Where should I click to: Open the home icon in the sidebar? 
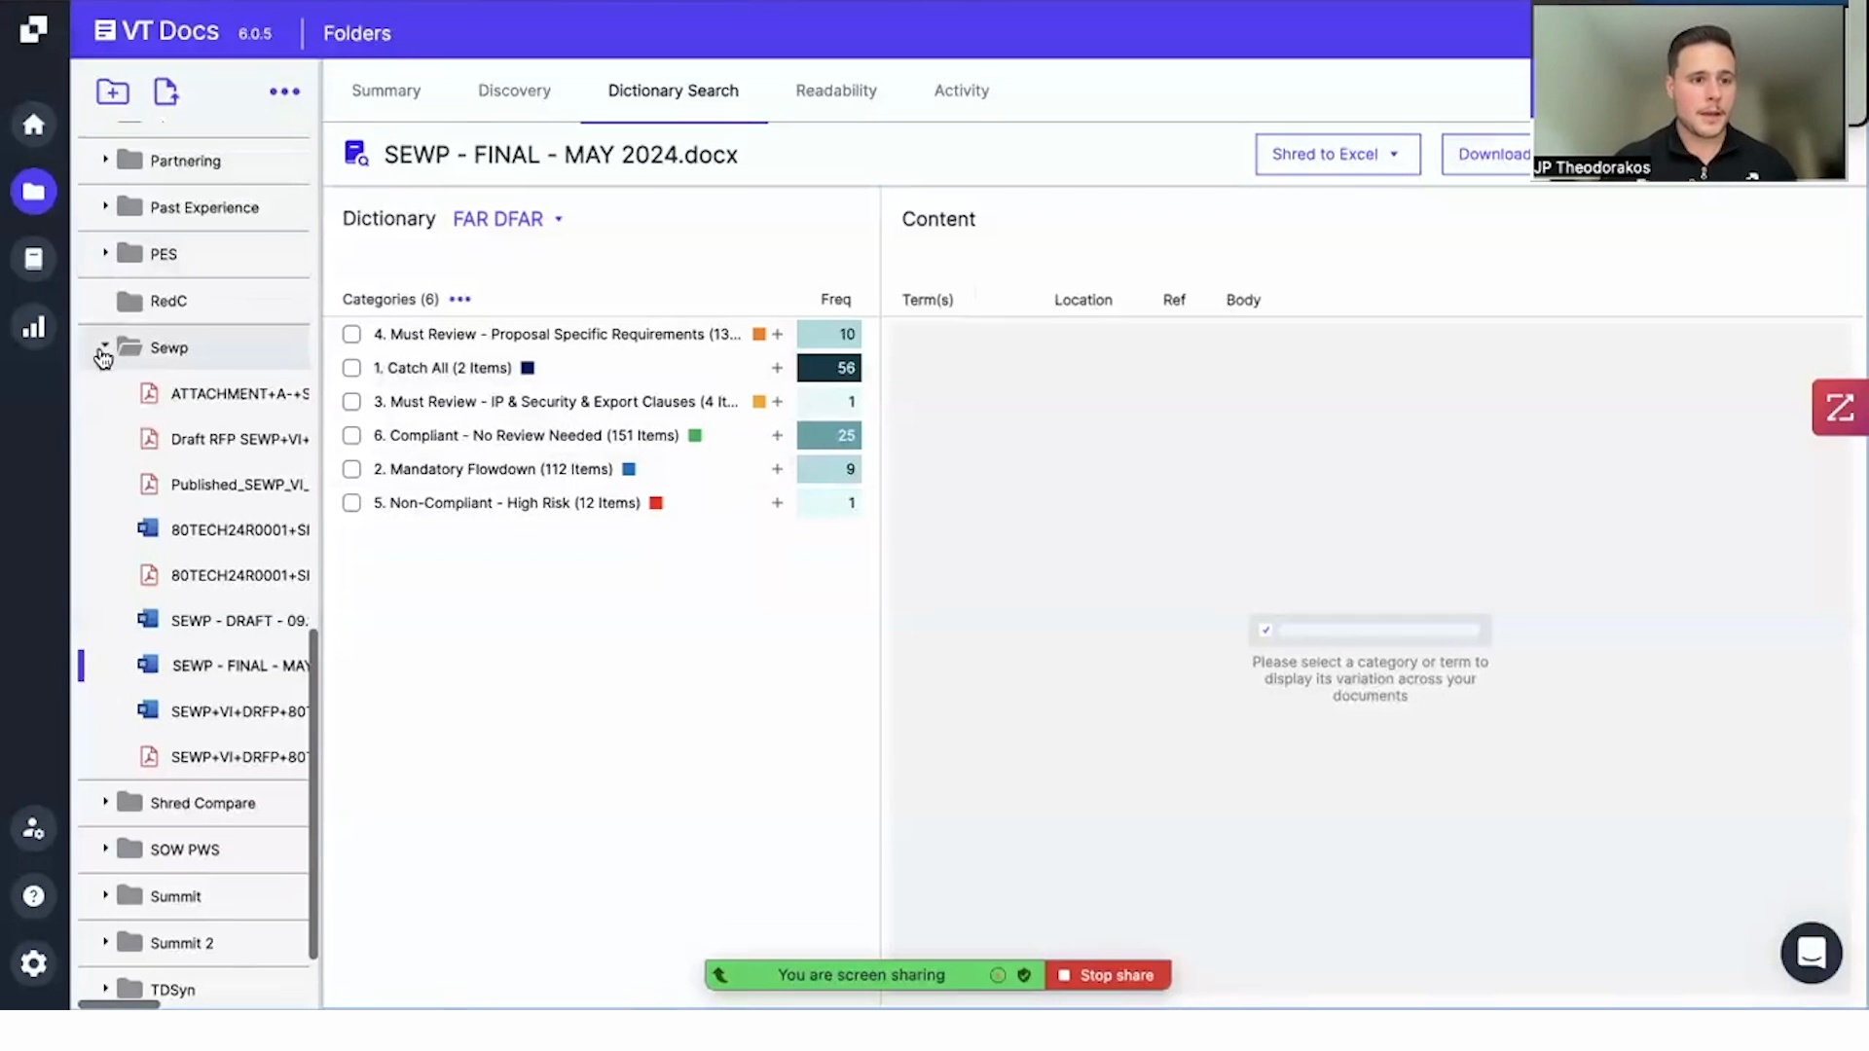pyautogui.click(x=34, y=125)
